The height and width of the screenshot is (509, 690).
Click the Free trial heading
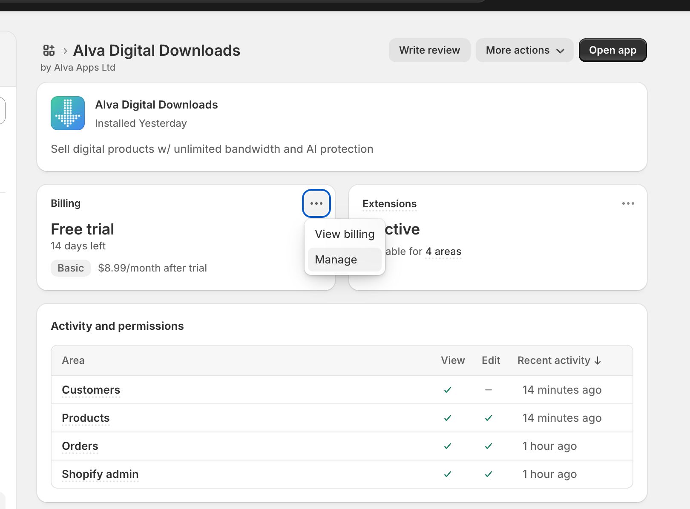(82, 229)
